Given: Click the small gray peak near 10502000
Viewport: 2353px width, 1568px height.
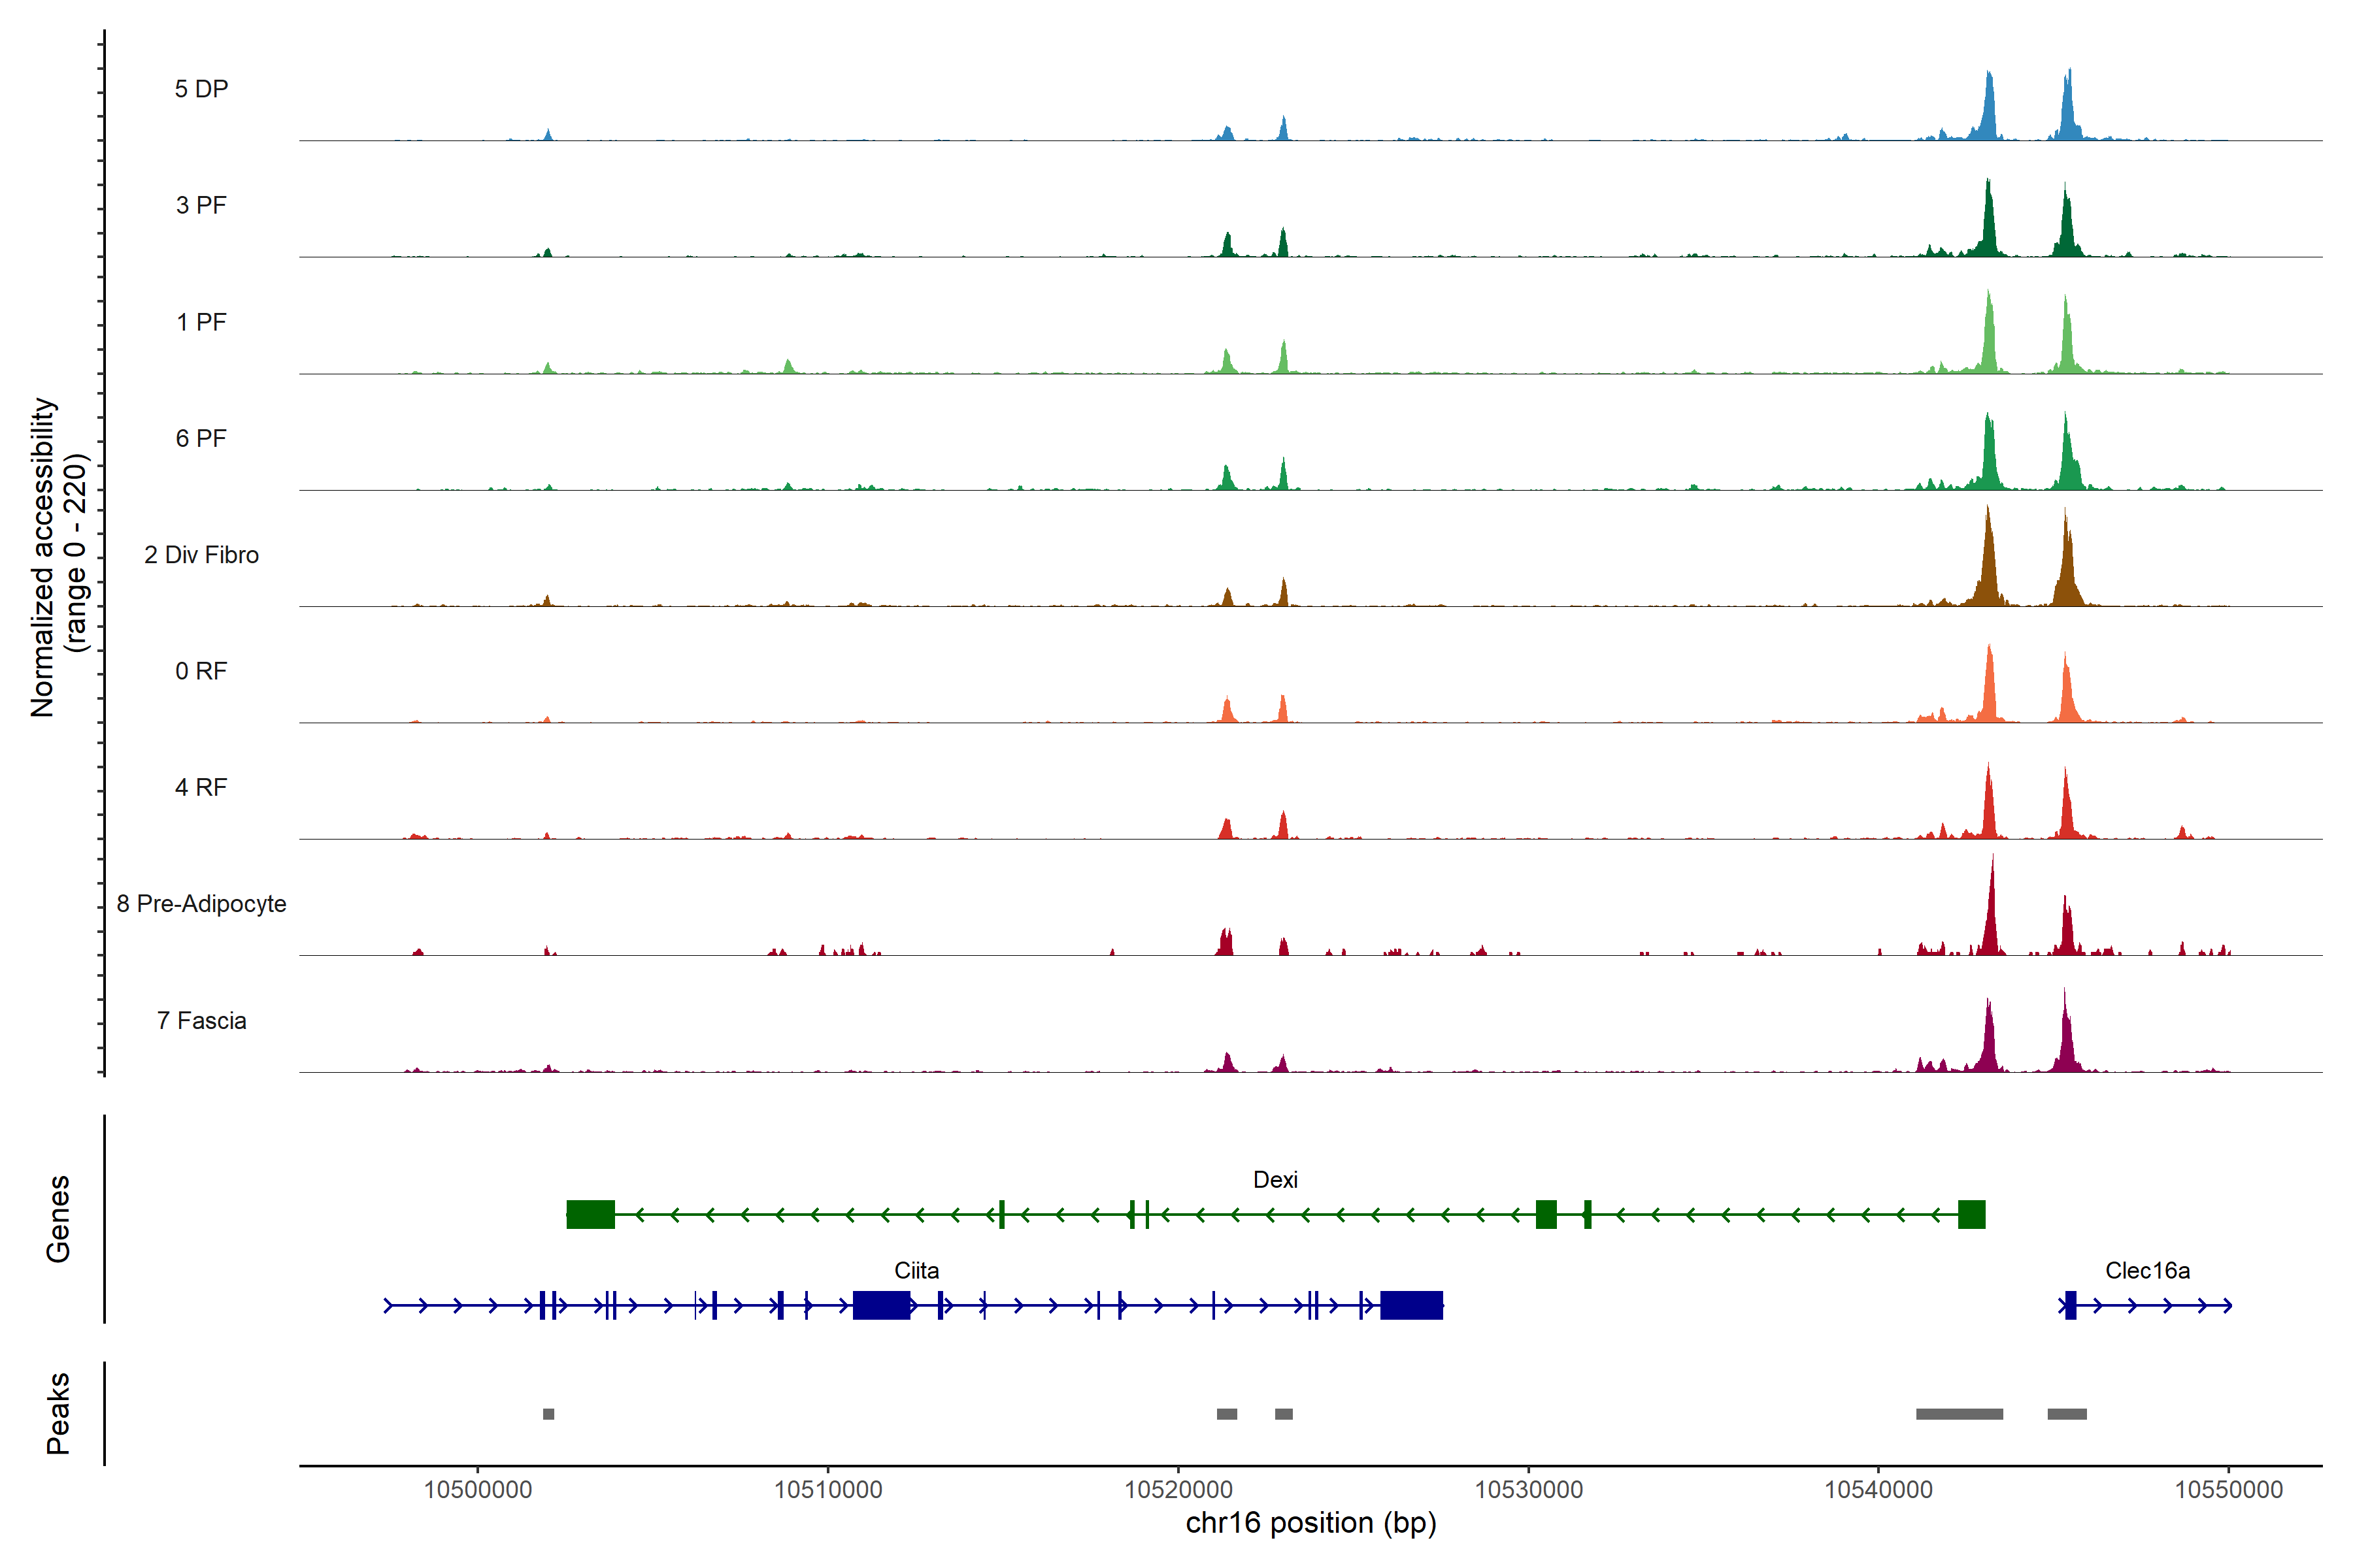Looking at the screenshot, I should tap(548, 1414).
